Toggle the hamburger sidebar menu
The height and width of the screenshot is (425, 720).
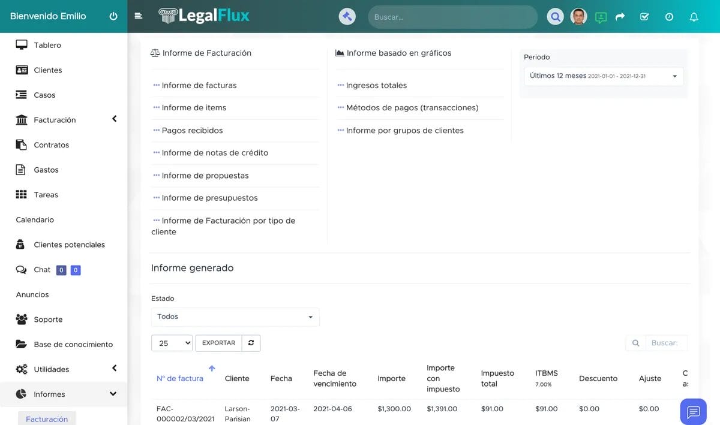point(139,16)
